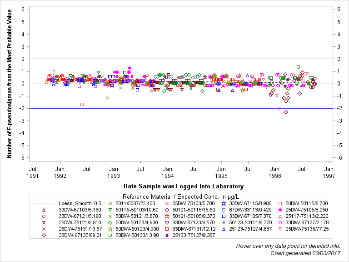Click the pink inverted triangle point on the -2 line

pyautogui.click(x=280, y=108)
